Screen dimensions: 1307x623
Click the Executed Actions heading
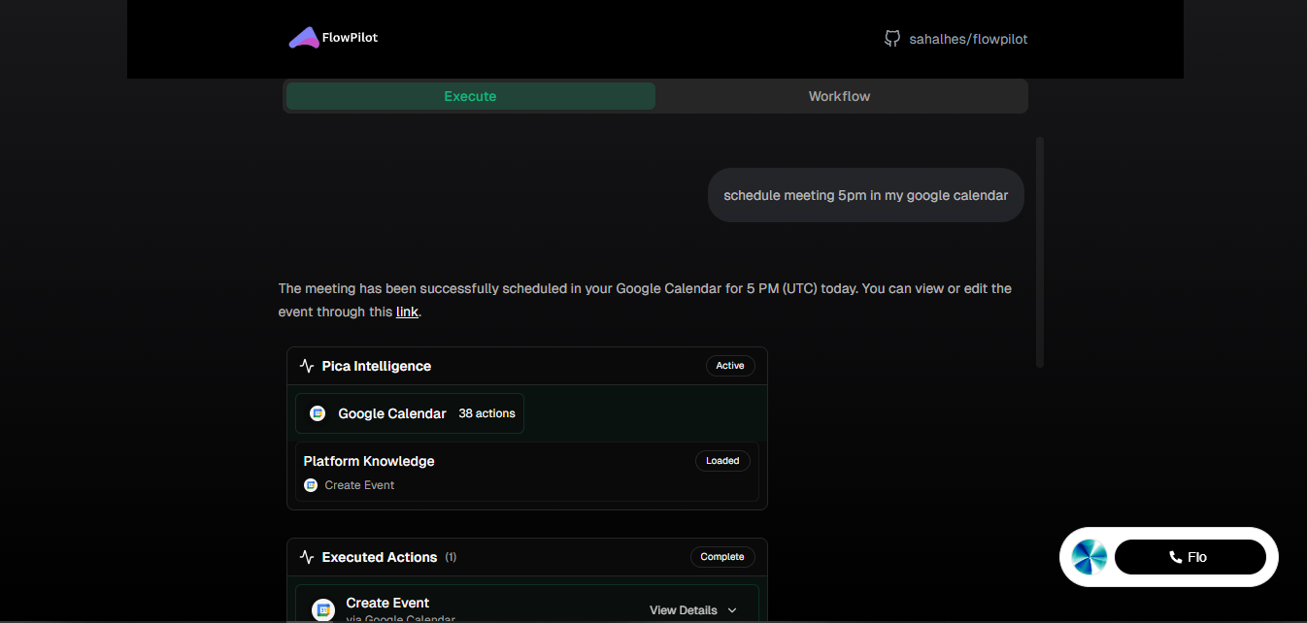click(380, 557)
